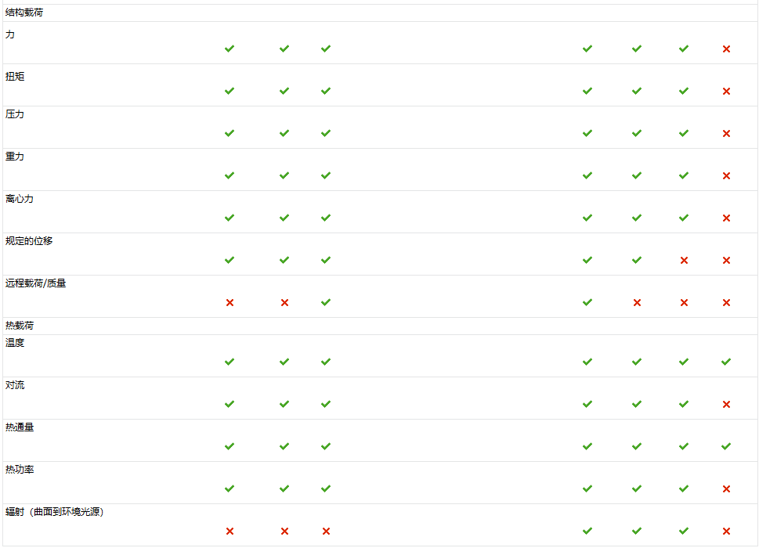Select the 热载荷 section header
This screenshot has height=548, width=759.
[x=20, y=326]
